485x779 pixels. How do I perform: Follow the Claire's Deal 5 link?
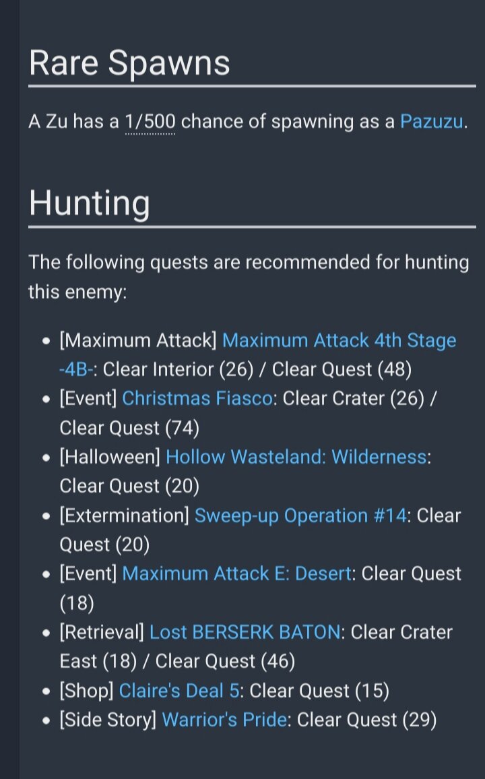[179, 691]
